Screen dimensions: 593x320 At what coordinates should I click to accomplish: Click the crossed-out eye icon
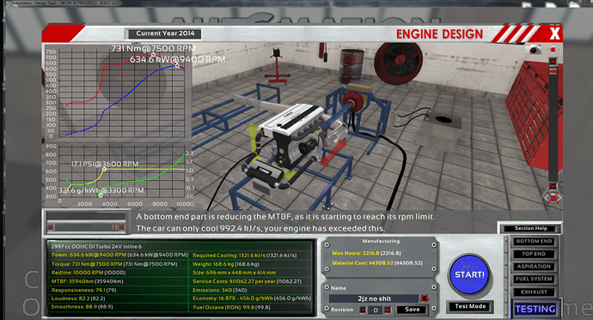553,197
